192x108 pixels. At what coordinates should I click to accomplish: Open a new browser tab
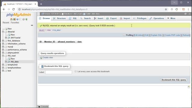tap(41, 4)
